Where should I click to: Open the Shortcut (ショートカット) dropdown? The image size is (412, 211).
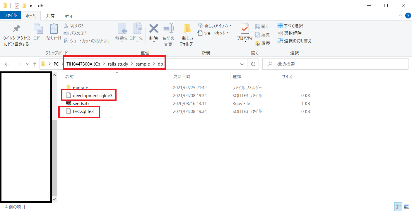pos(213,33)
